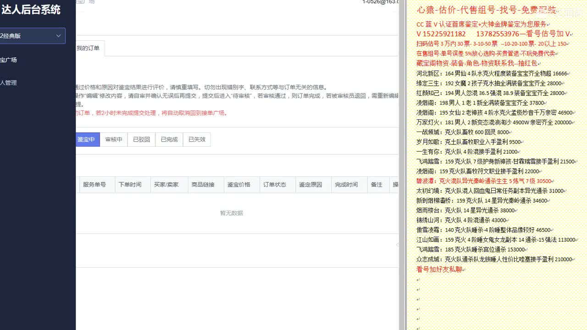Click the 缘定三生 listing line in document

click(x=489, y=83)
